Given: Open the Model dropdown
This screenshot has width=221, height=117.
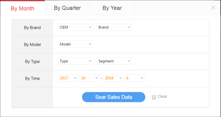Looking at the screenshot, I should pyautogui.click(x=75, y=44).
